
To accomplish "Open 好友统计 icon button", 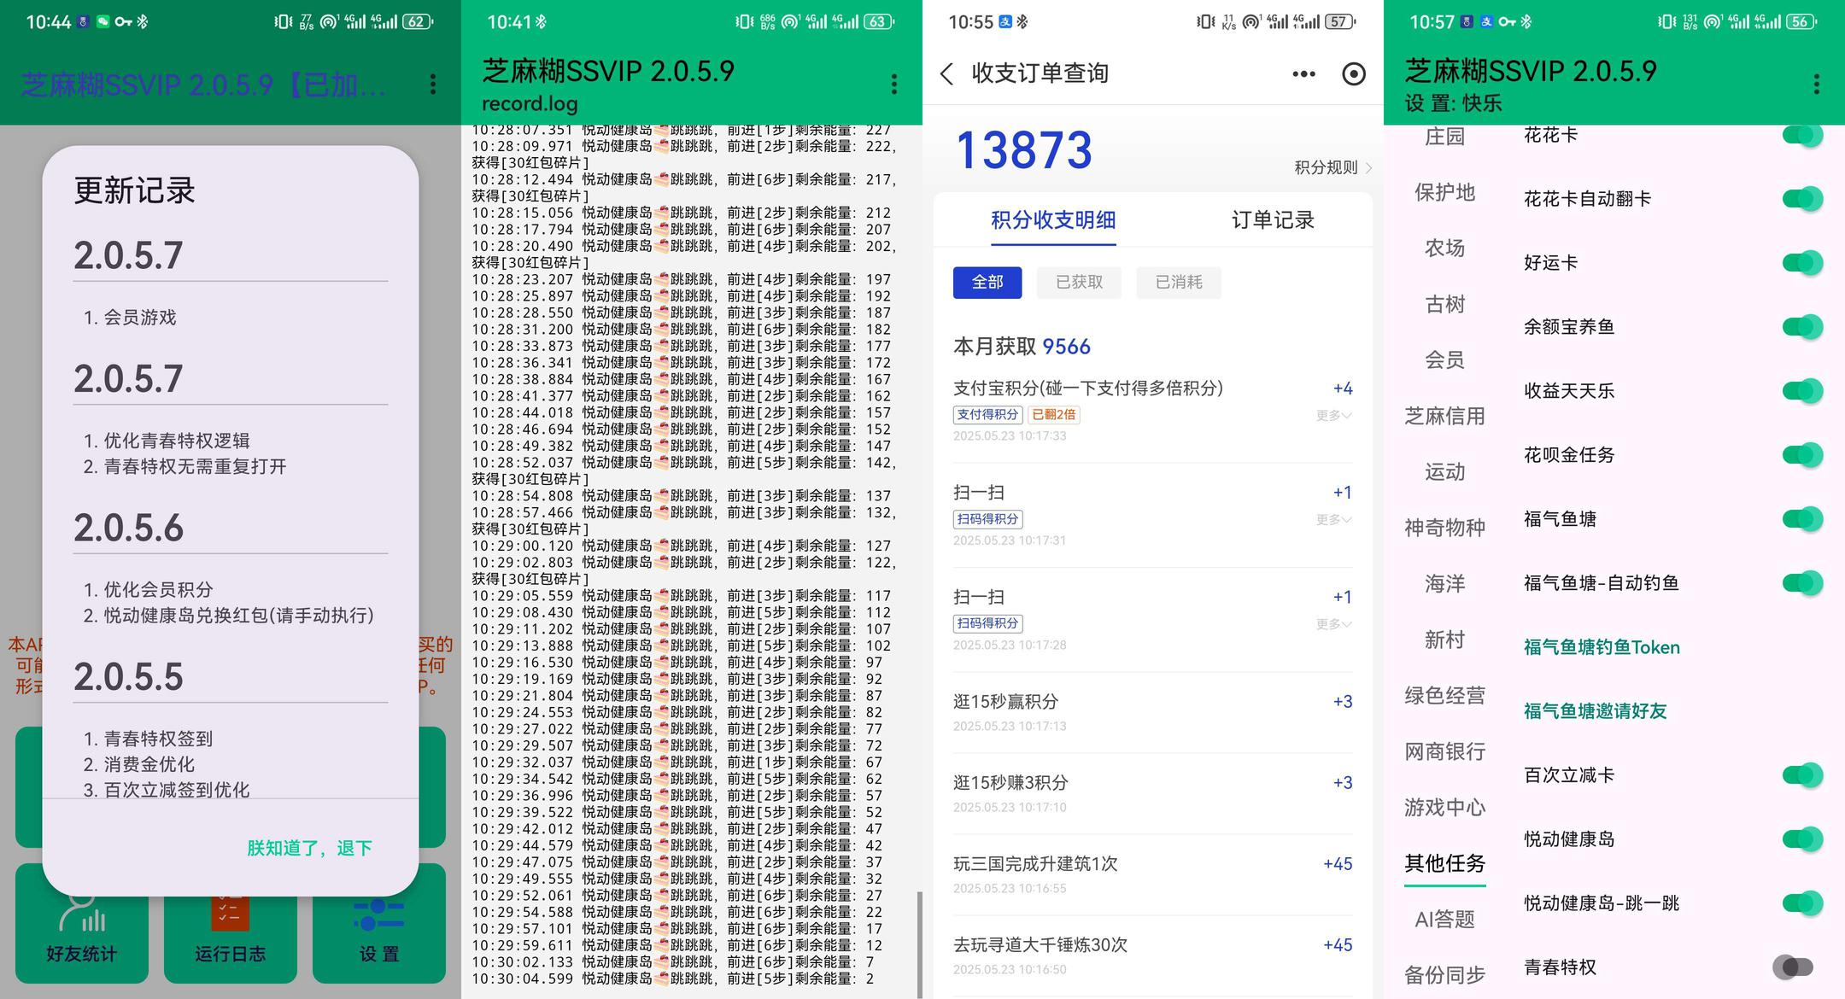I will 82,924.
